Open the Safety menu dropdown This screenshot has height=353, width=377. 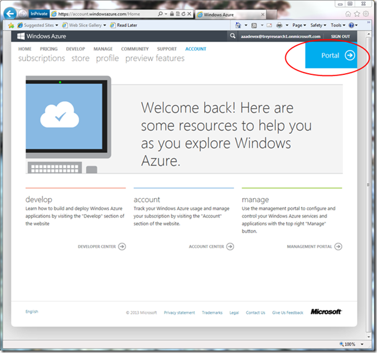click(318, 25)
